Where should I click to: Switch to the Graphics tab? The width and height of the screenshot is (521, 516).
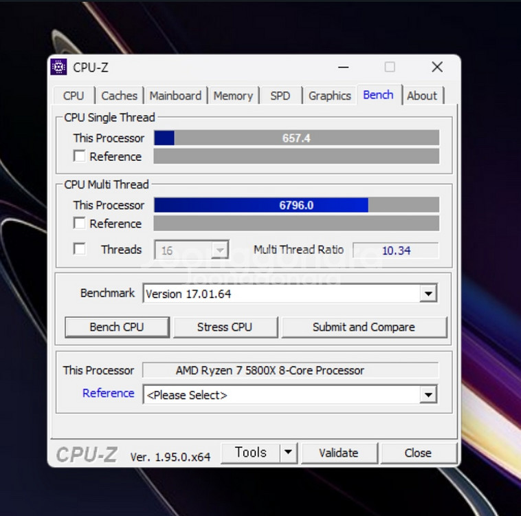(330, 96)
